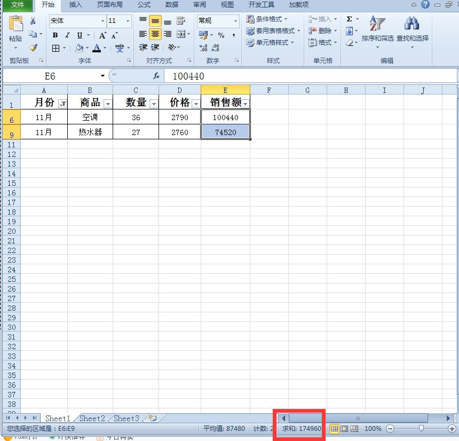Click the insert function fx icon

(x=156, y=76)
